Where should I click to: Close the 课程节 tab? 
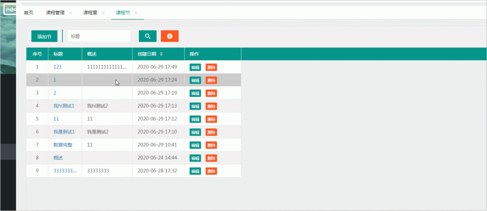(x=136, y=13)
